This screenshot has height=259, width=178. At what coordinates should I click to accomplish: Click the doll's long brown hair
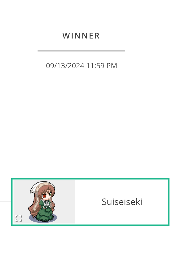[32, 209]
